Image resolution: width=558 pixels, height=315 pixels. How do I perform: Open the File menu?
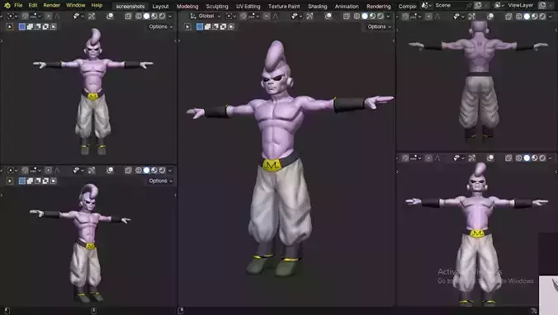(18, 5)
